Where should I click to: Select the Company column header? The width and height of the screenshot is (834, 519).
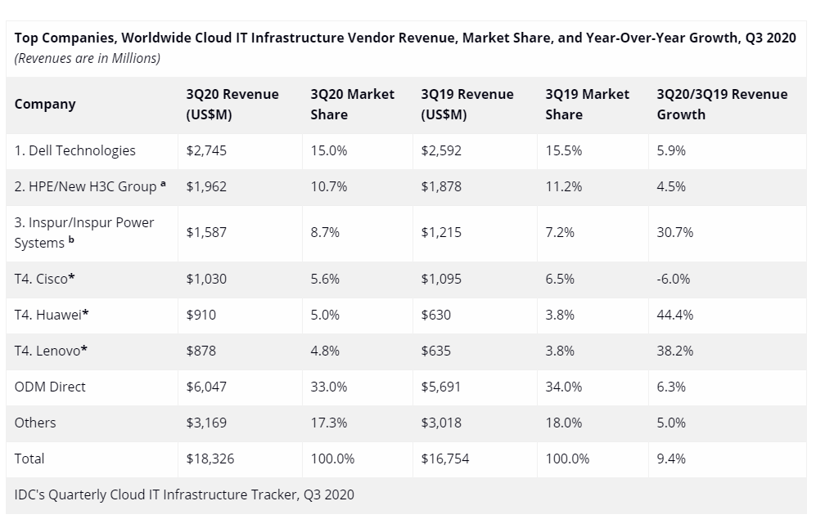pyautogui.click(x=45, y=105)
